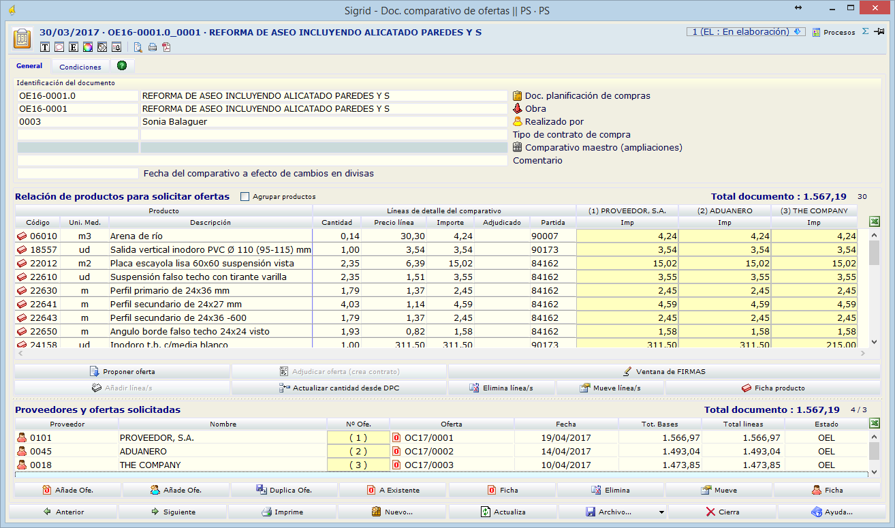Select the General tab
The height and width of the screenshot is (528, 895).
click(29, 66)
